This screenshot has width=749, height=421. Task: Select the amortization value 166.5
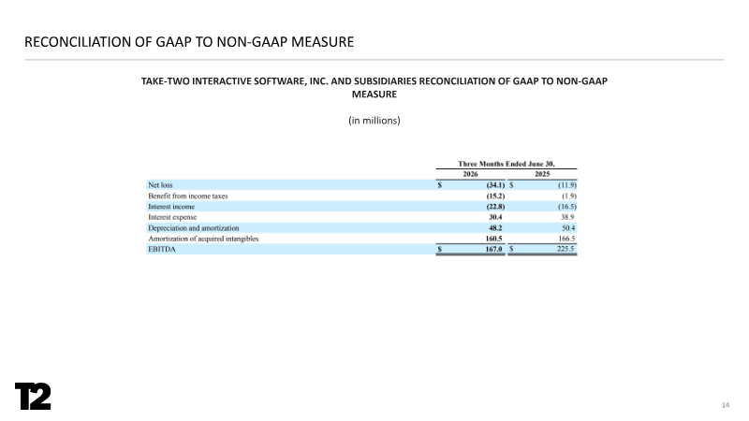566,239
